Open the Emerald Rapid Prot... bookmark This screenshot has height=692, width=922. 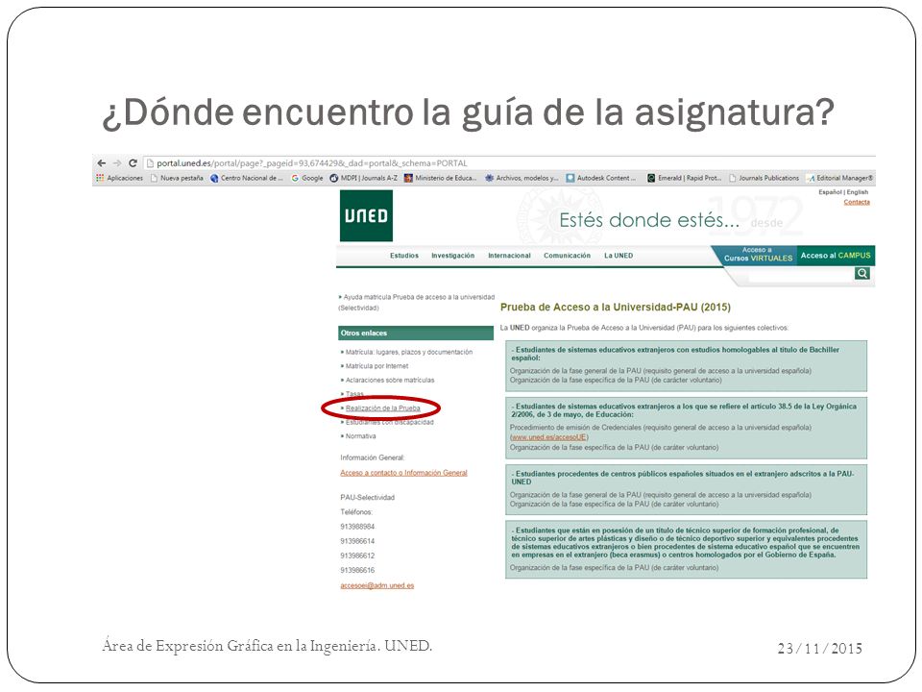pyautogui.click(x=685, y=178)
